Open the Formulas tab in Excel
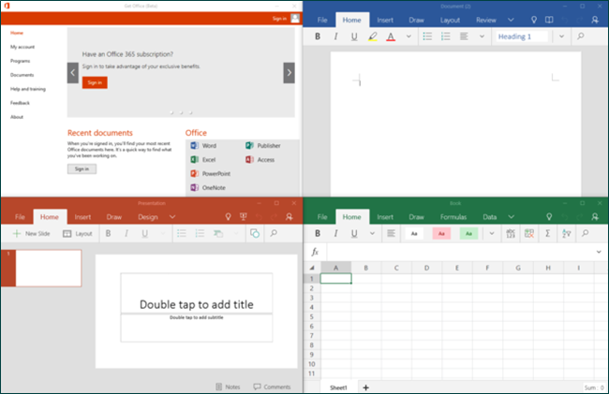Image resolution: width=609 pixels, height=394 pixels. (x=453, y=217)
